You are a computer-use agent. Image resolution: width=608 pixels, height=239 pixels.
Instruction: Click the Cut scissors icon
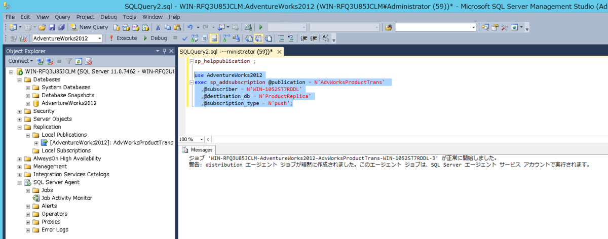(158, 27)
